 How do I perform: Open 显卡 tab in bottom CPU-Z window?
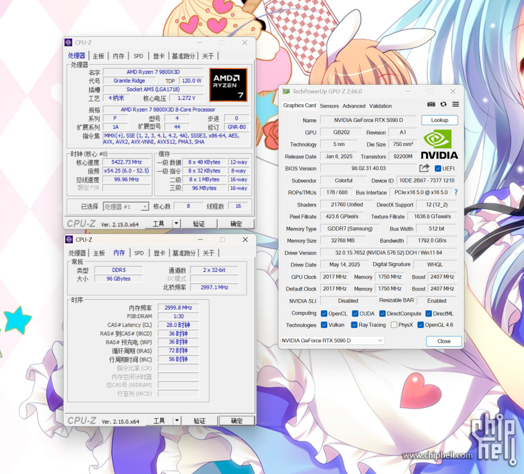coord(159,253)
